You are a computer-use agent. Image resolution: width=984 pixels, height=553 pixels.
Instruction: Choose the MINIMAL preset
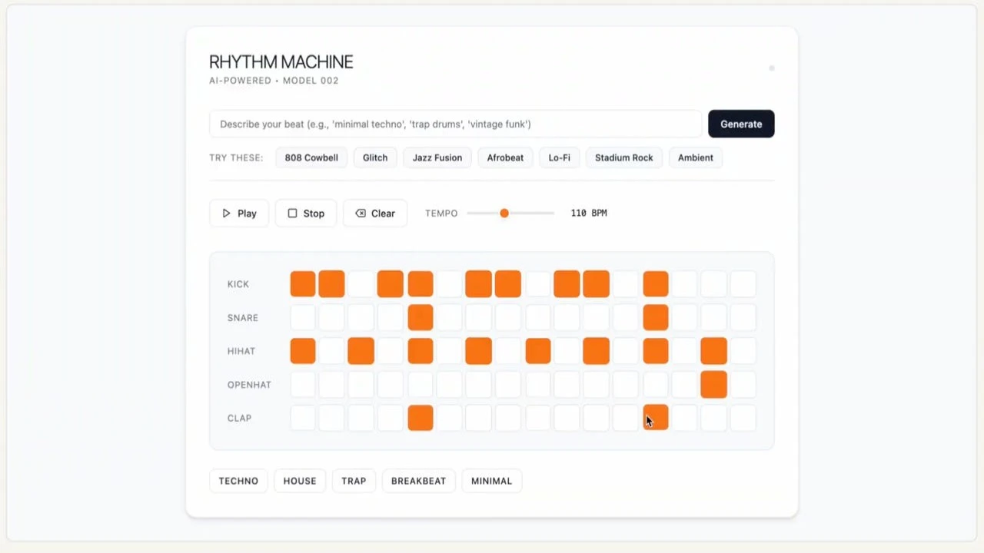[491, 481]
